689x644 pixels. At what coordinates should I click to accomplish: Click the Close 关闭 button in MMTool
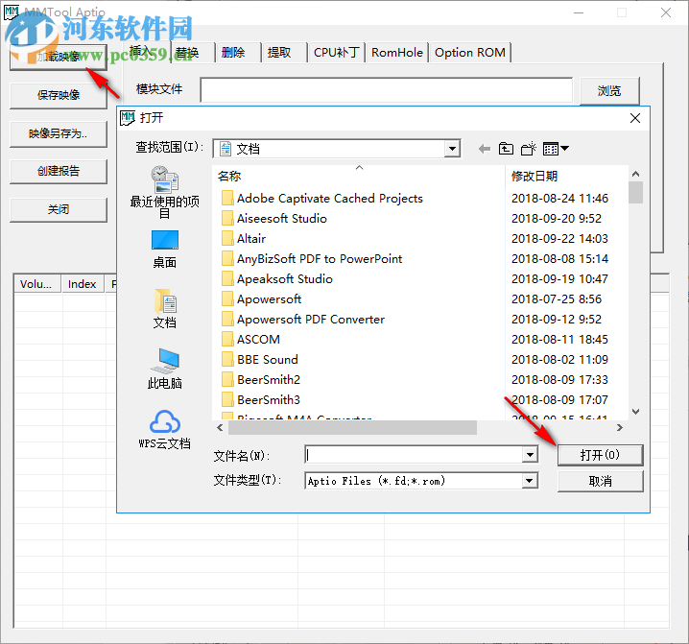(x=59, y=209)
